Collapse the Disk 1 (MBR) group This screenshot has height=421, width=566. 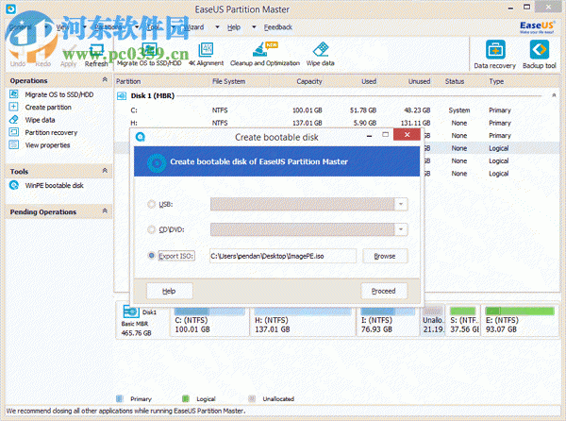(x=554, y=95)
